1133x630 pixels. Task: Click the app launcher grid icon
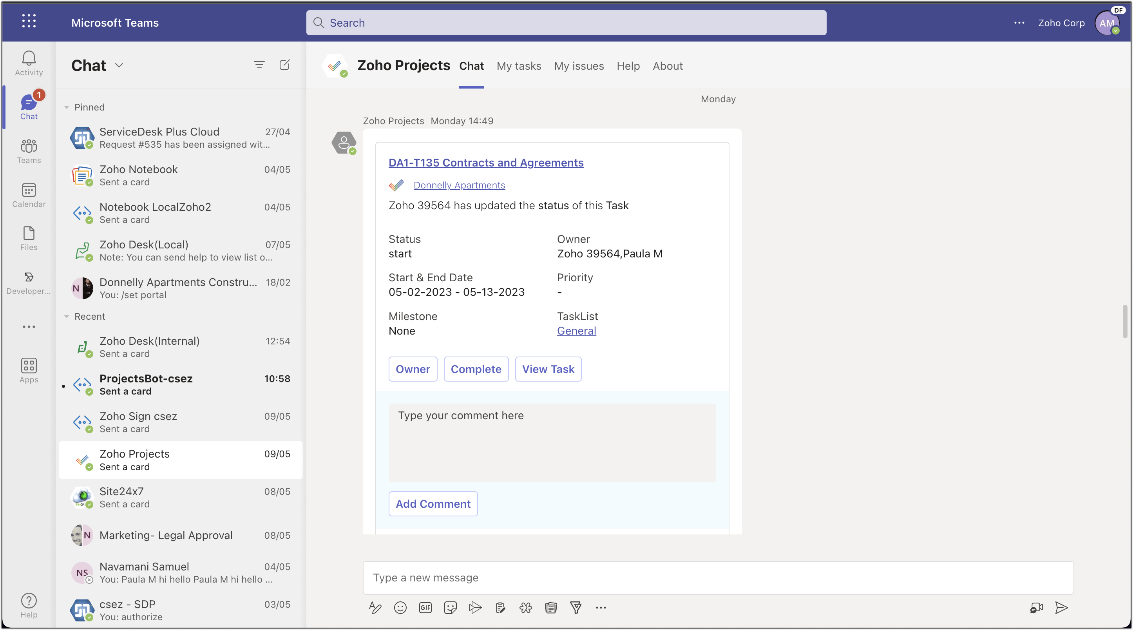pos(29,21)
